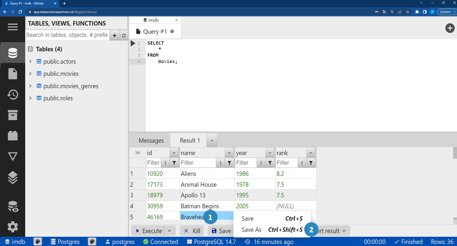Select the Query #1 tab

coord(155,32)
